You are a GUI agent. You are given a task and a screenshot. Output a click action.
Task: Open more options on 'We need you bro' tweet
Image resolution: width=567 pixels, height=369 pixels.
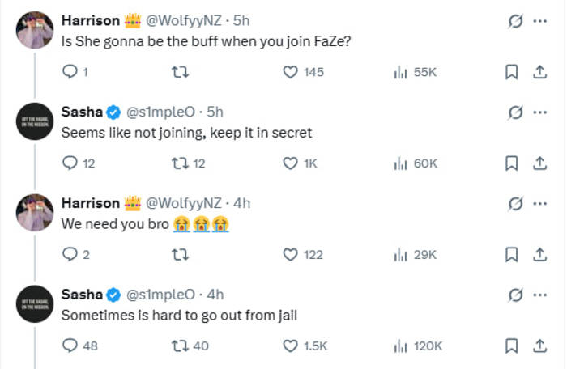point(539,203)
